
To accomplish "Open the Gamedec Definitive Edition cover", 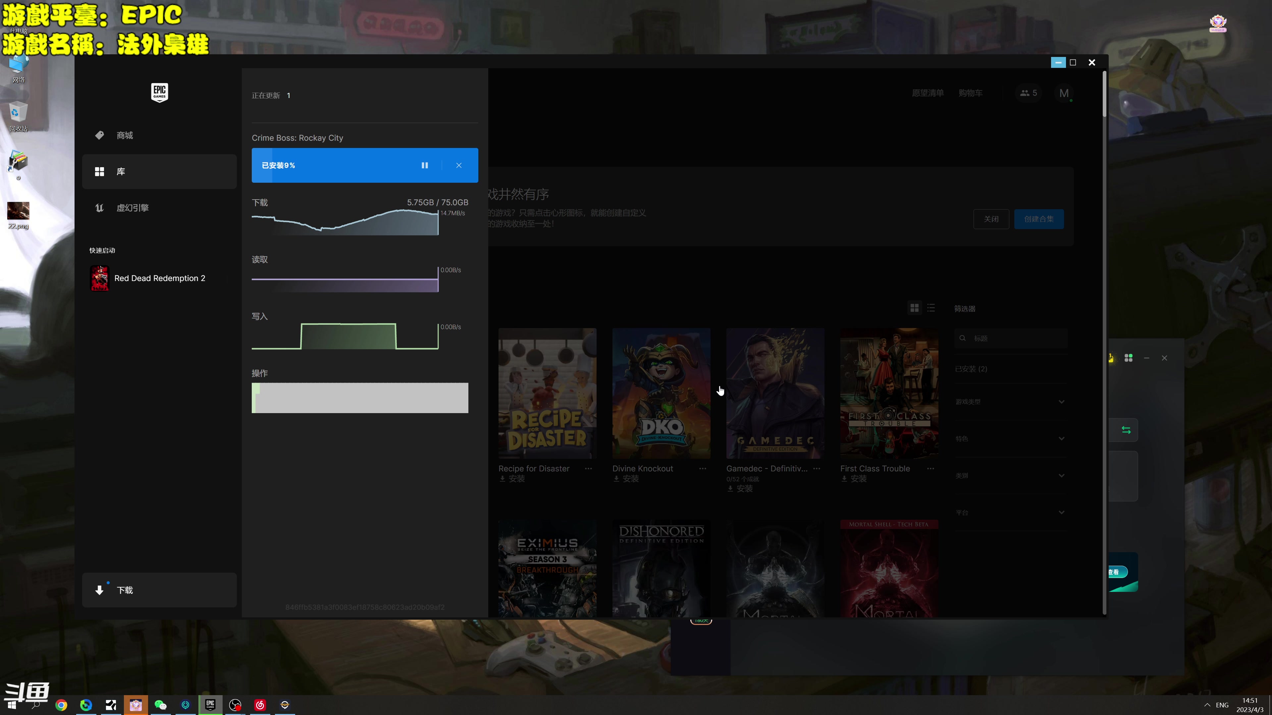I will tap(775, 393).
